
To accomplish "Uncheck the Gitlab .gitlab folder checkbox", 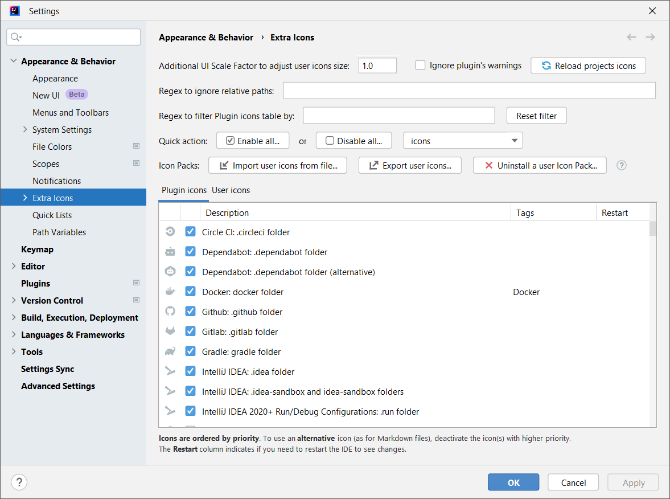I will pyautogui.click(x=191, y=332).
